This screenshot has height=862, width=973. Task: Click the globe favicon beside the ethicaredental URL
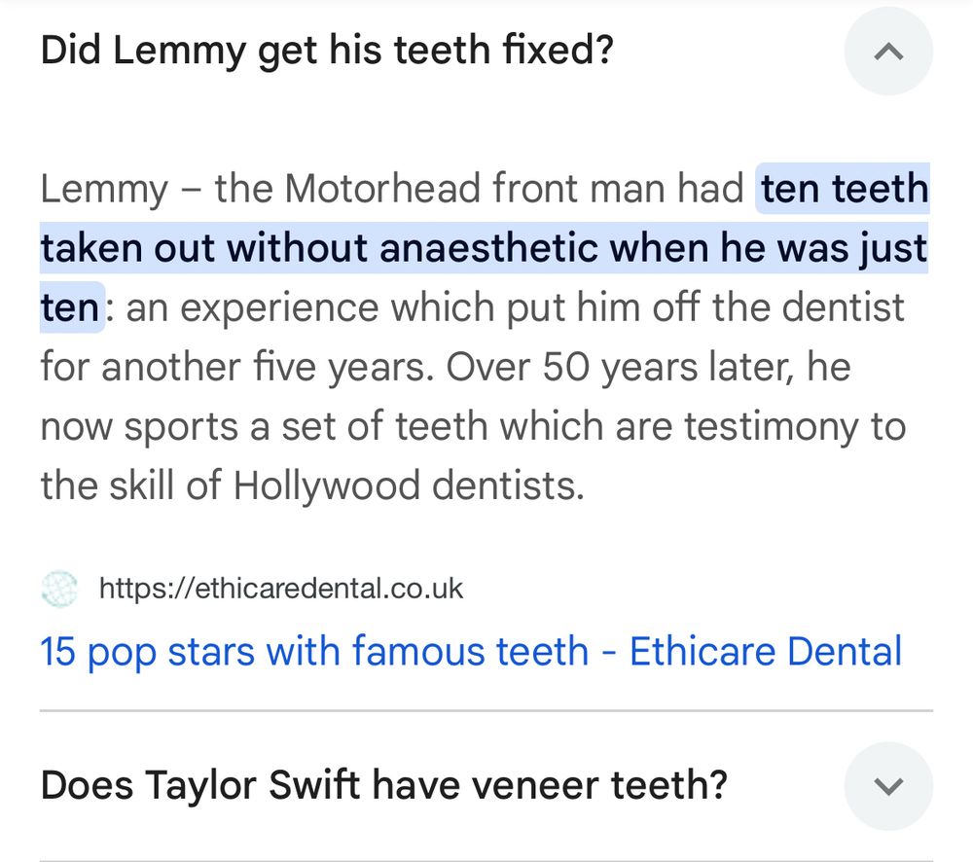[x=61, y=586]
